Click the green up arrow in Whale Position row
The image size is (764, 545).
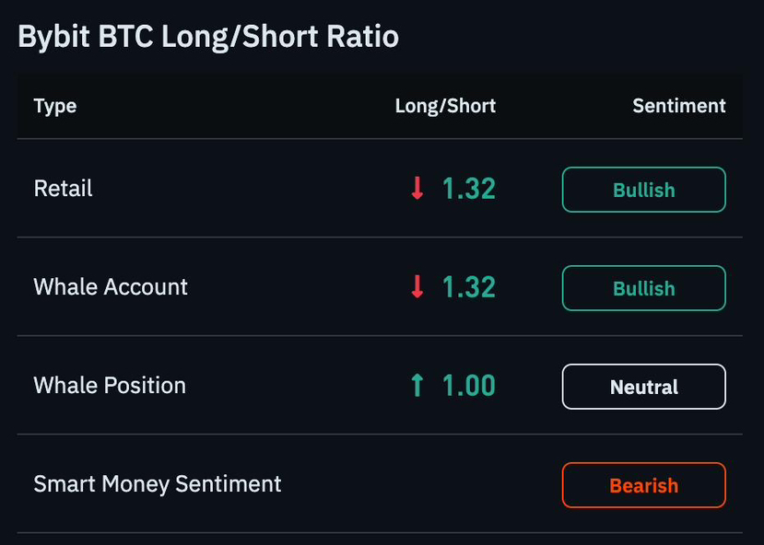[417, 385]
